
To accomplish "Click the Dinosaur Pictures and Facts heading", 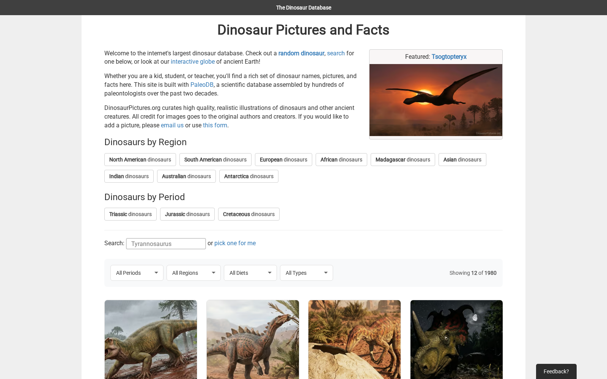I will [x=303, y=30].
